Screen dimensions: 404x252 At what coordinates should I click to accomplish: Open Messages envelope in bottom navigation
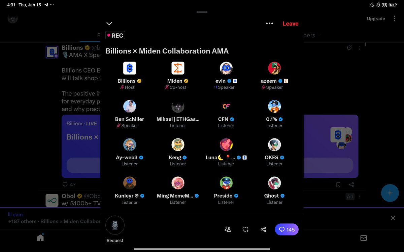point(364,238)
